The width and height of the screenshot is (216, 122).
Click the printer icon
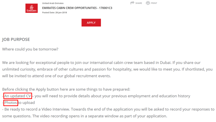coord(148,3)
